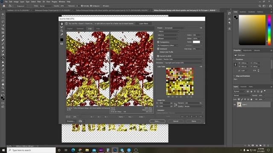Image resolution: width=273 pixels, height=153 pixels.
Task: Toggle the Embed Color Profile checkbox
Action: [158, 52]
